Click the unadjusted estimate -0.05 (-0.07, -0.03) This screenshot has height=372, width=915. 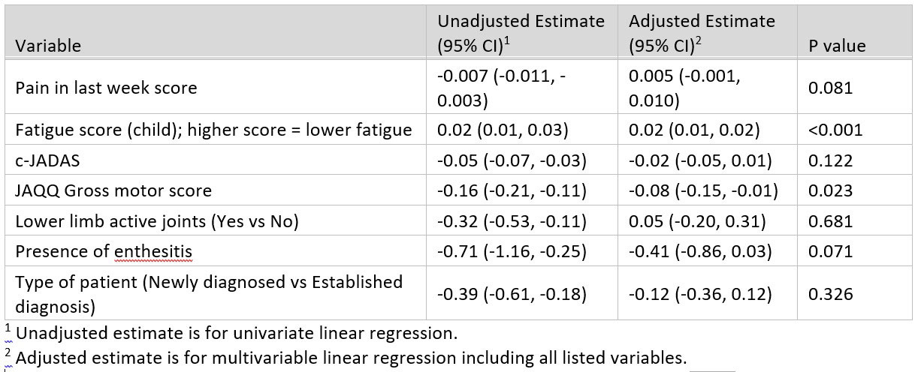point(512,160)
